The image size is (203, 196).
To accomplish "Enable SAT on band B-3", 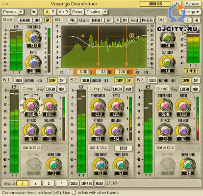I will [x=196, y=80].
